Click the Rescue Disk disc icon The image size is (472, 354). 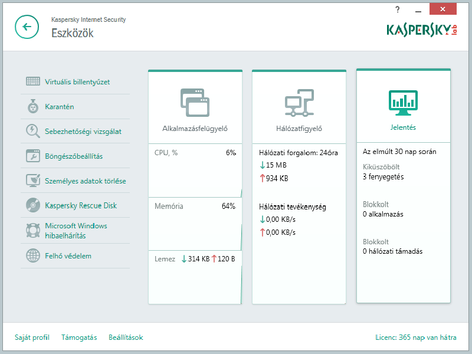coord(33,205)
